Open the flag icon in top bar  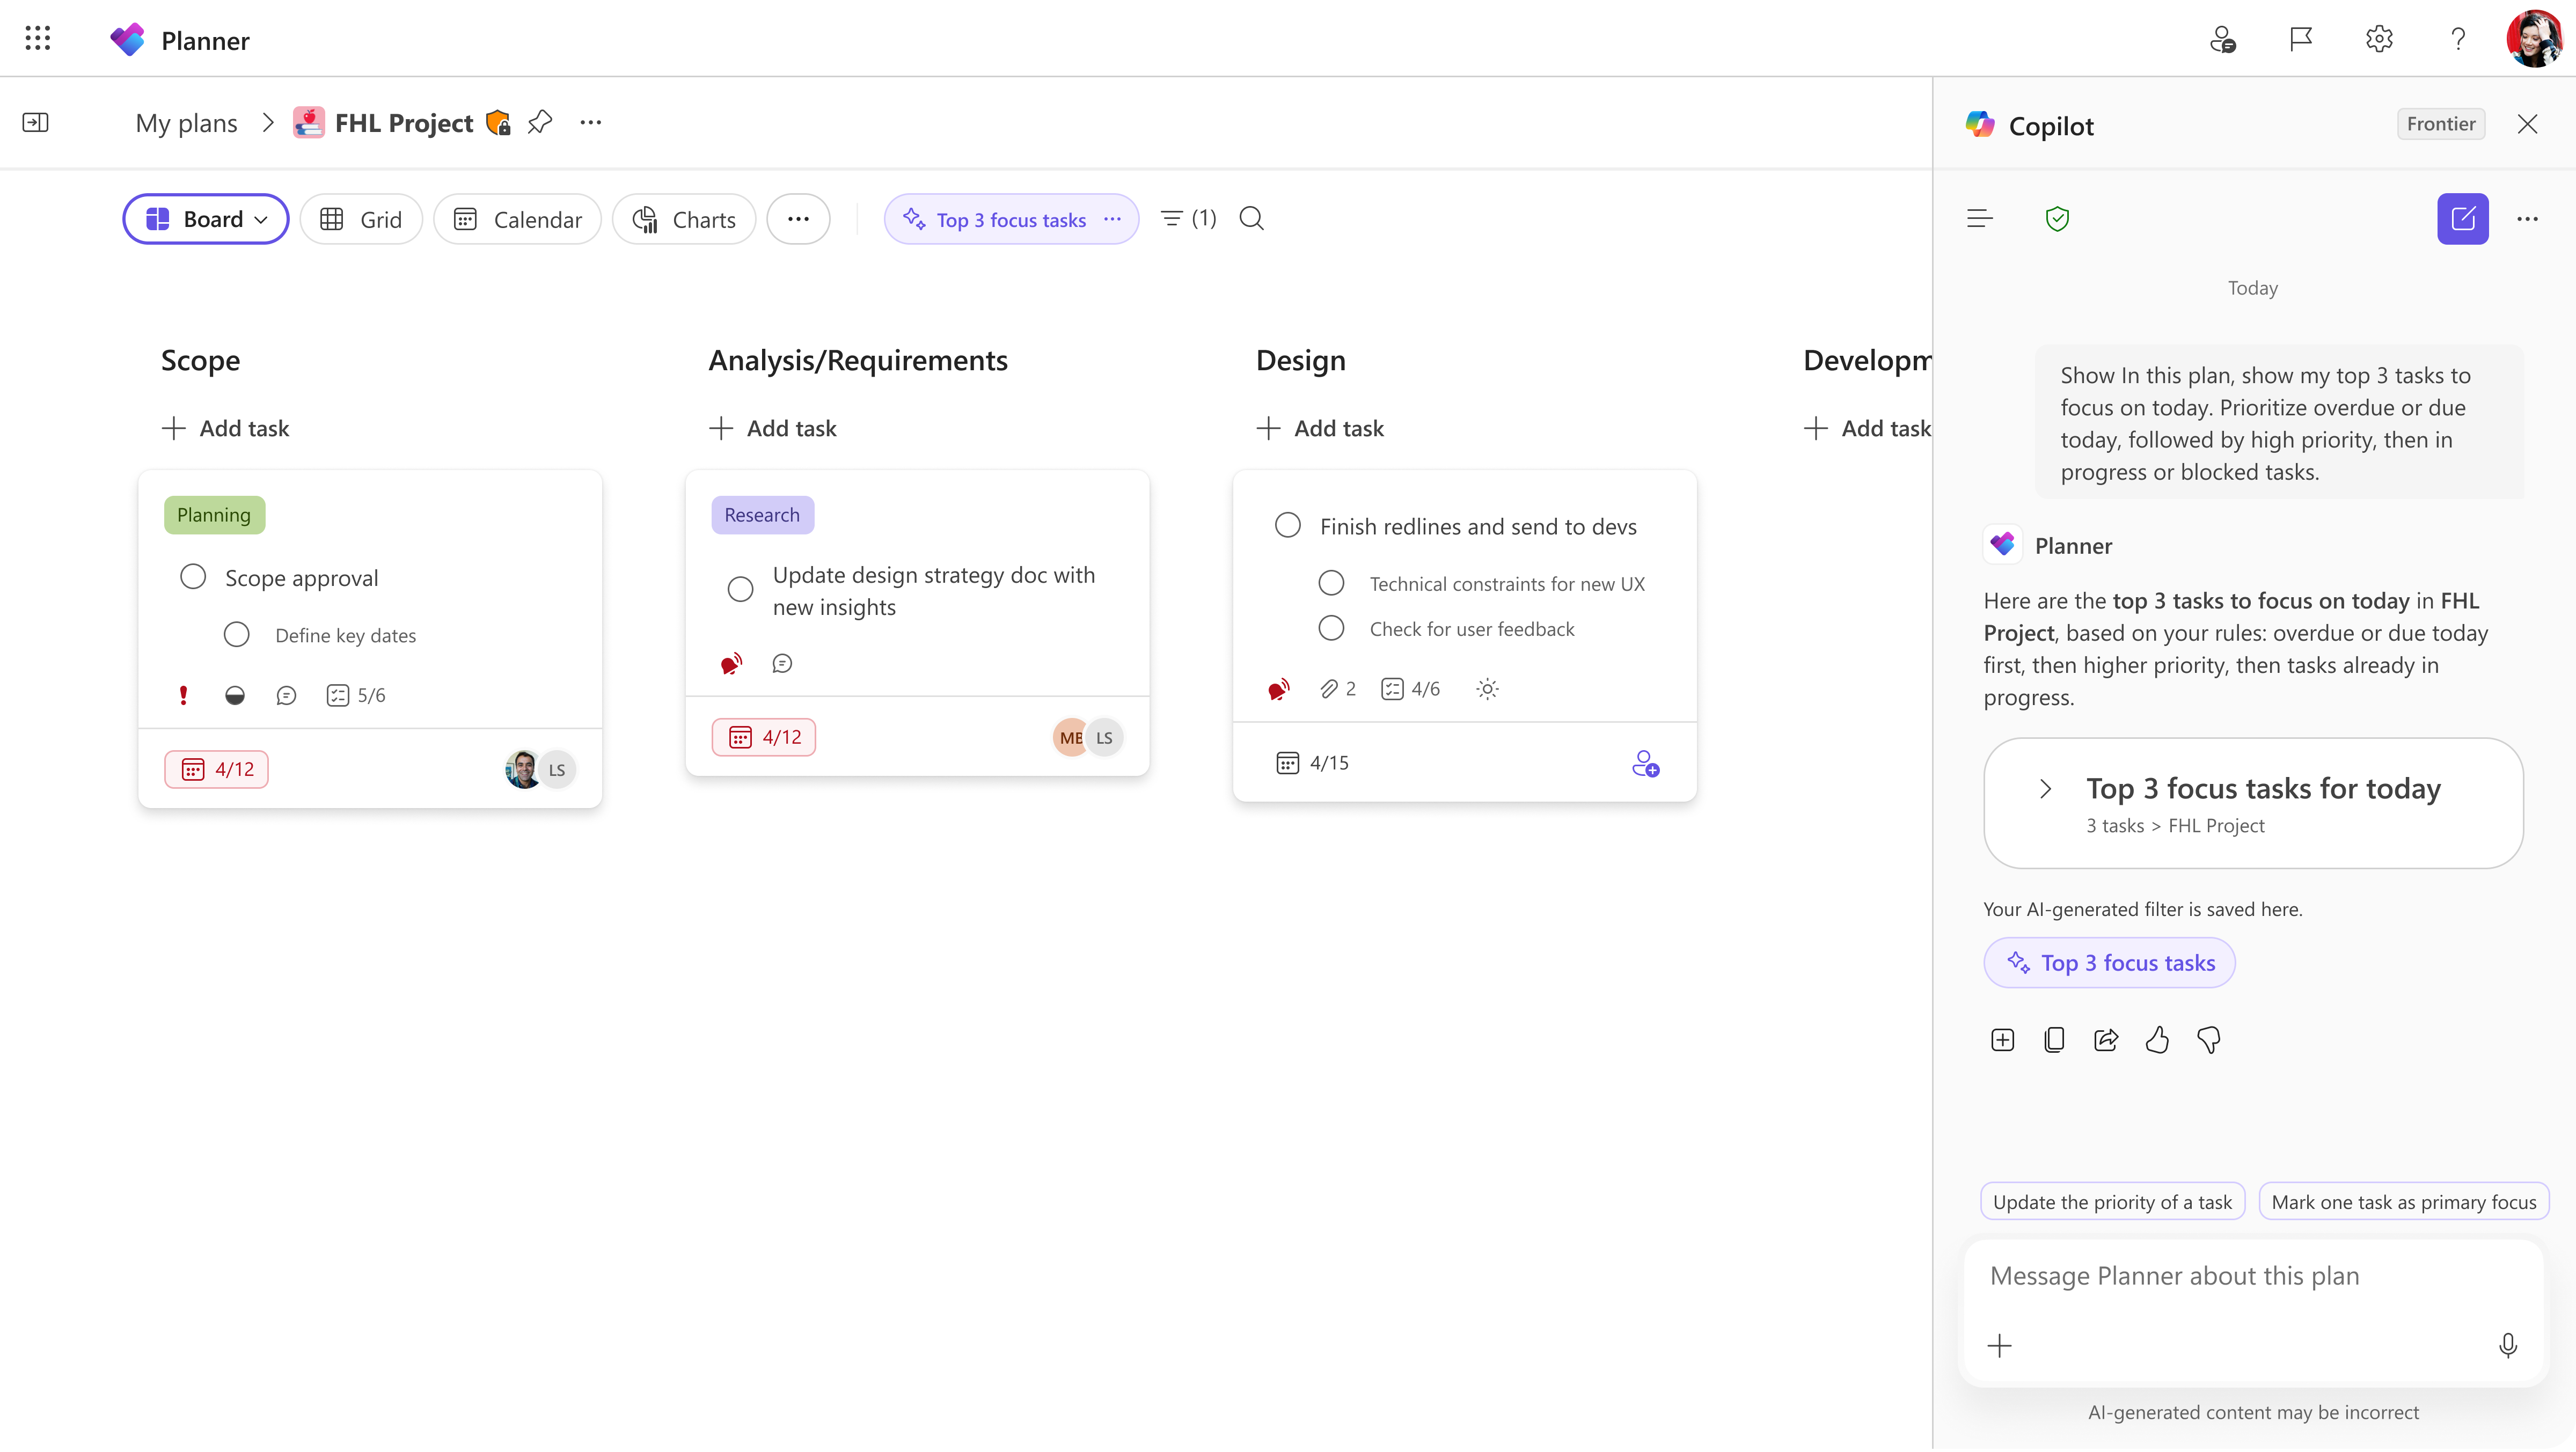pos(2300,39)
